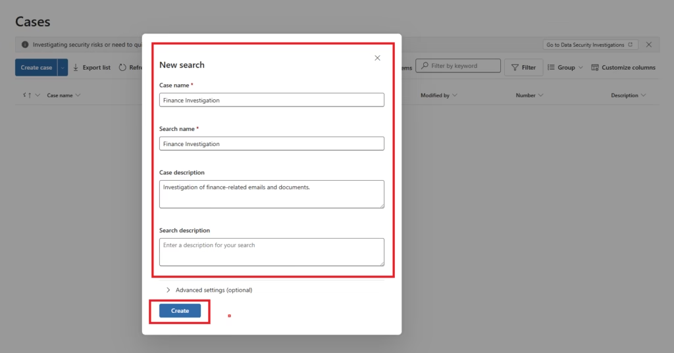Click the Filter by keyword search box

coord(458,66)
